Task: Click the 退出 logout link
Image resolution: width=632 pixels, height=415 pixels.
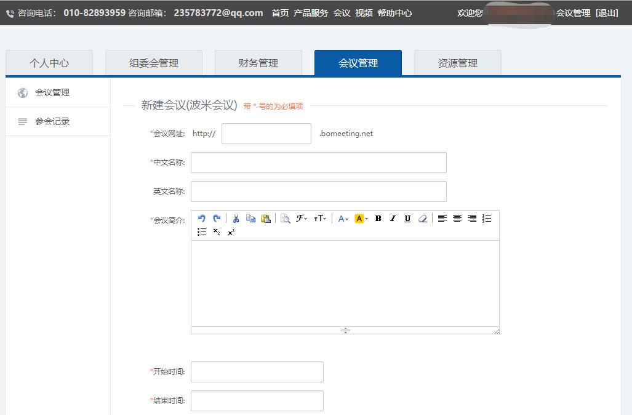Action: point(607,13)
